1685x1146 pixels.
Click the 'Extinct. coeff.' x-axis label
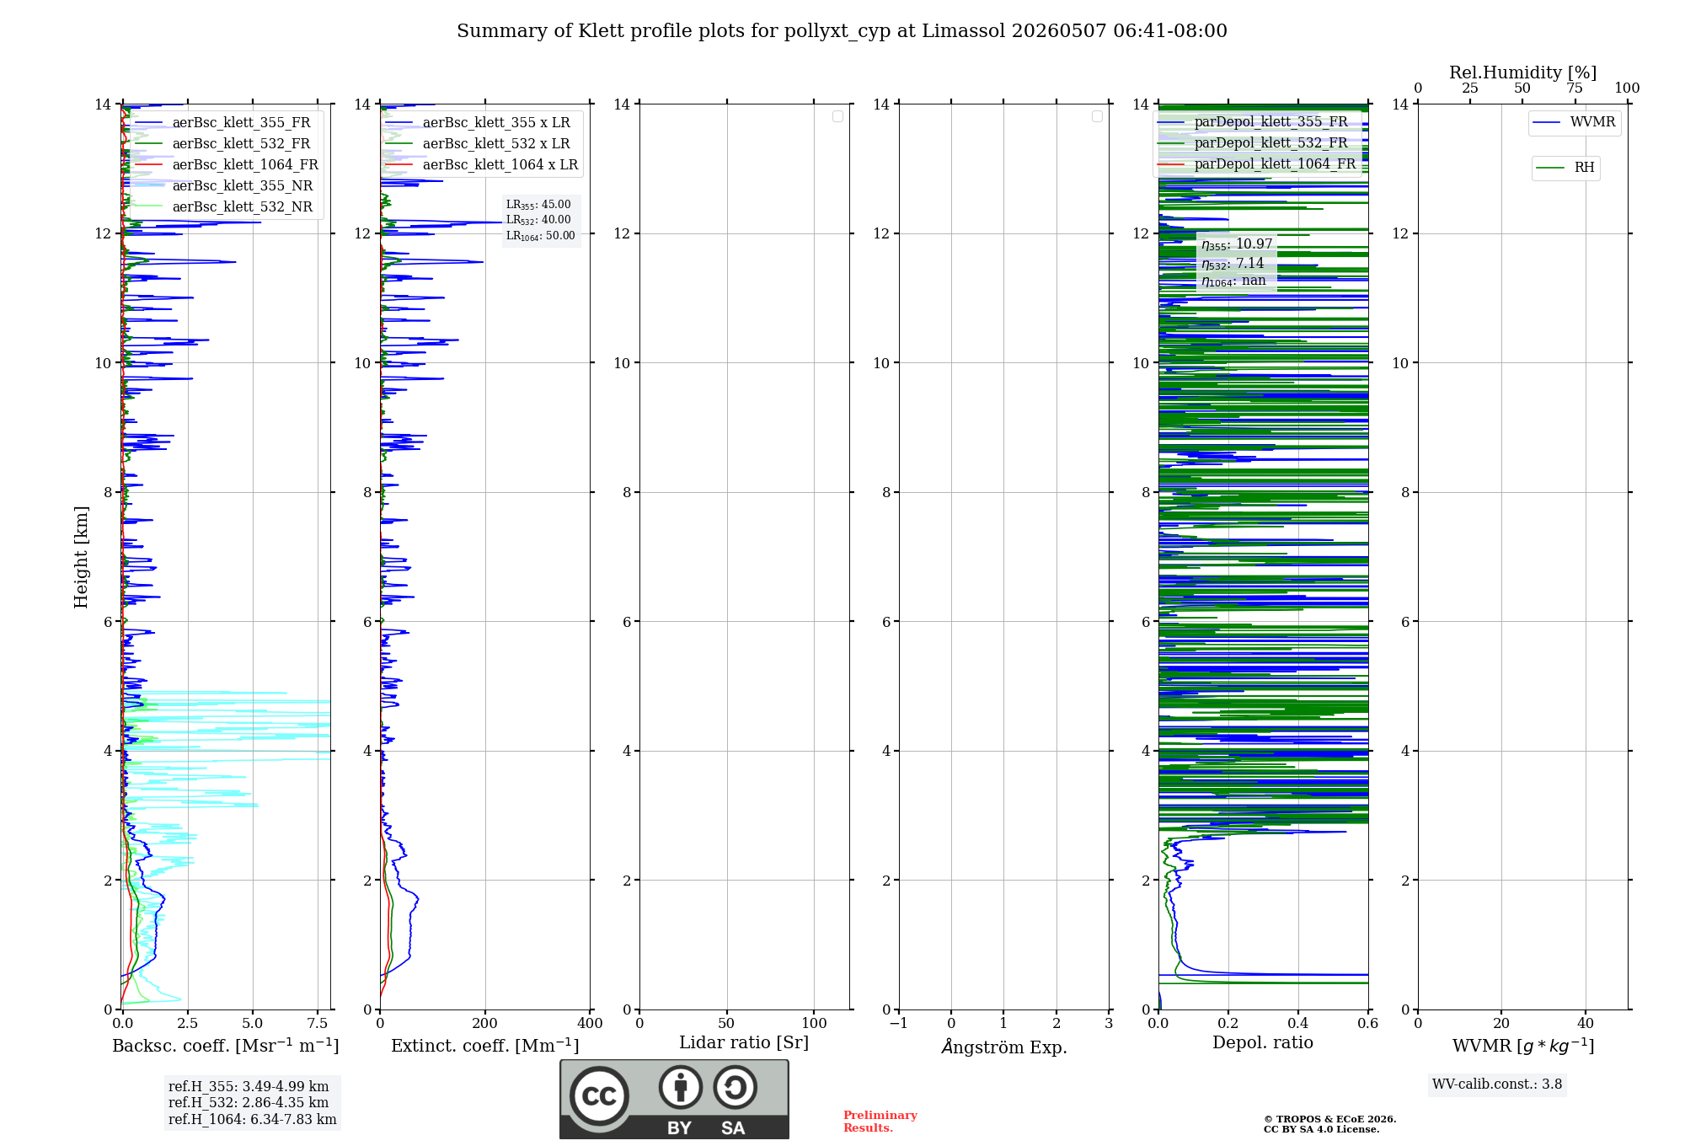coord(485,1046)
